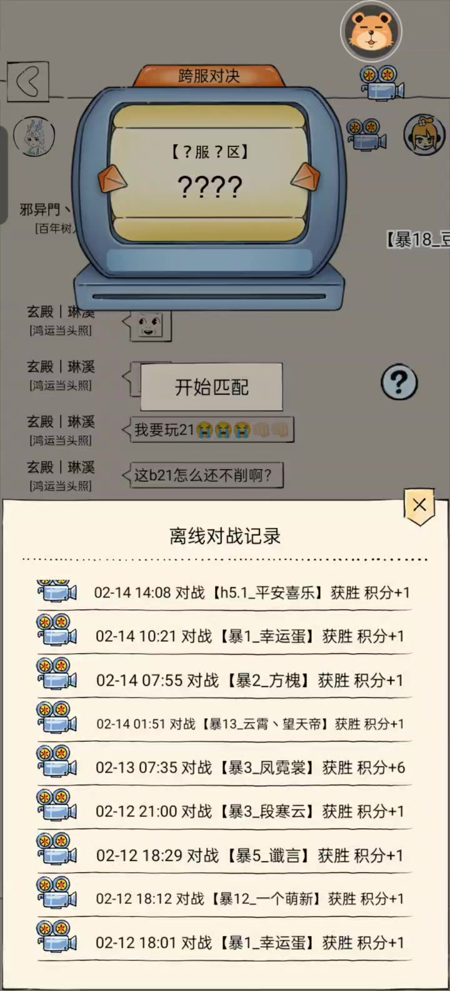450x991 pixels.
Task: Open chat message 这b21怎么还不削啊
Action: [x=202, y=475]
